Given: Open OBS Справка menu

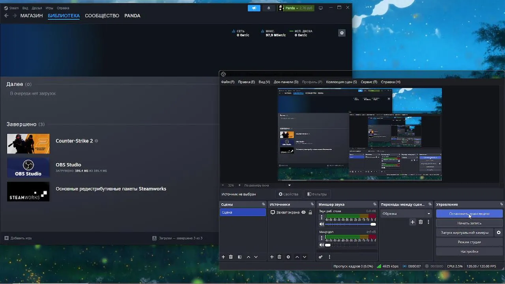Looking at the screenshot, I should click(391, 82).
